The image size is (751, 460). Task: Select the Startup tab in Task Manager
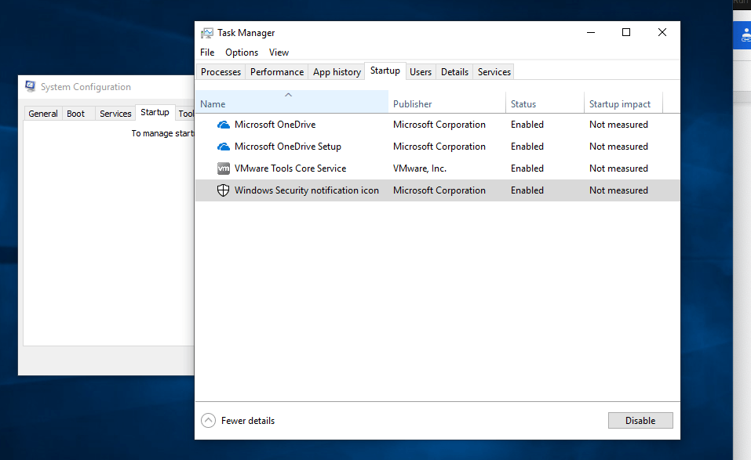pyautogui.click(x=385, y=71)
